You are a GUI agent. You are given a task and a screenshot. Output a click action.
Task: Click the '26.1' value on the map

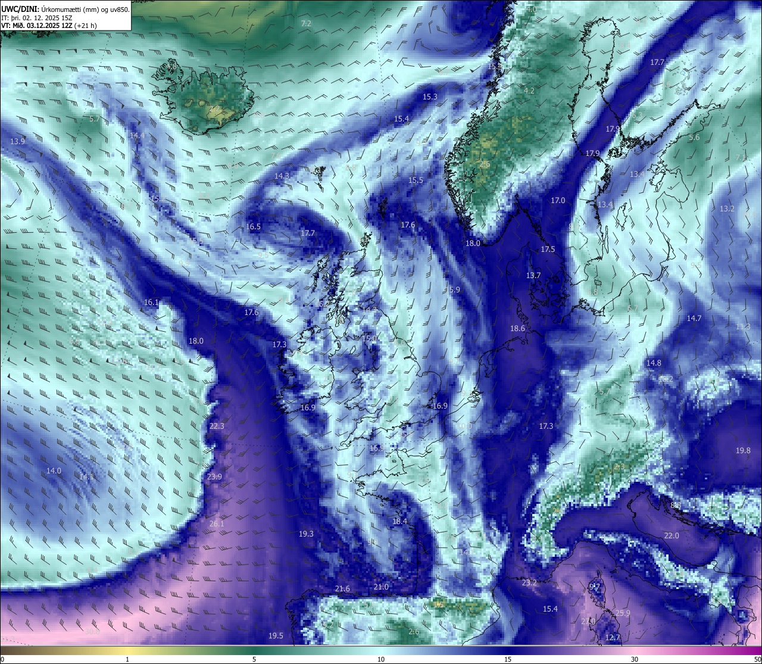(x=217, y=523)
